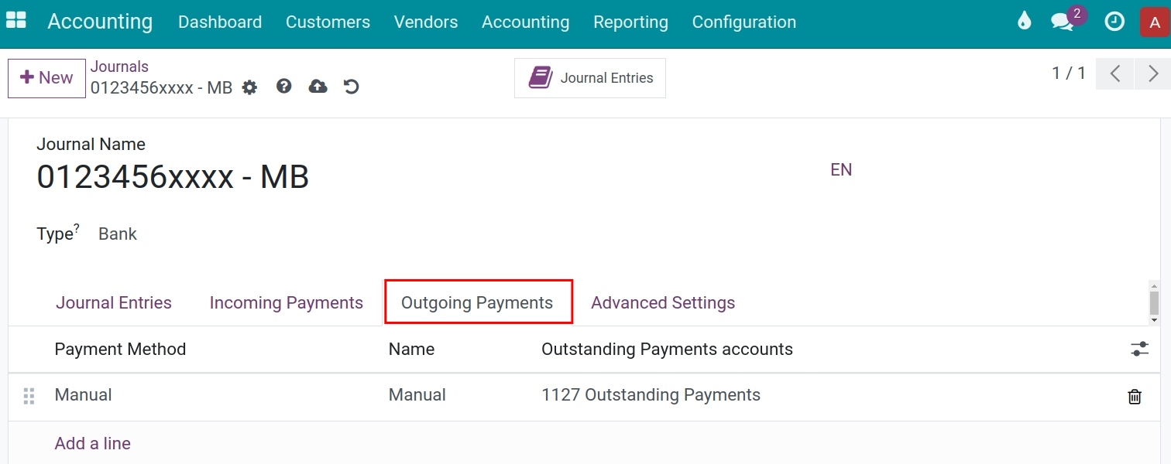
Task: Save the record with the cloud upload icon
Action: [x=318, y=86]
